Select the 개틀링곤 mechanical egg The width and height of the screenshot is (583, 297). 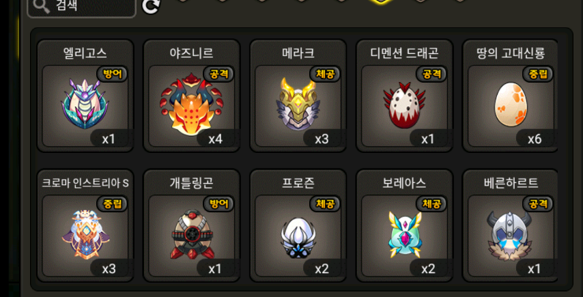point(191,234)
